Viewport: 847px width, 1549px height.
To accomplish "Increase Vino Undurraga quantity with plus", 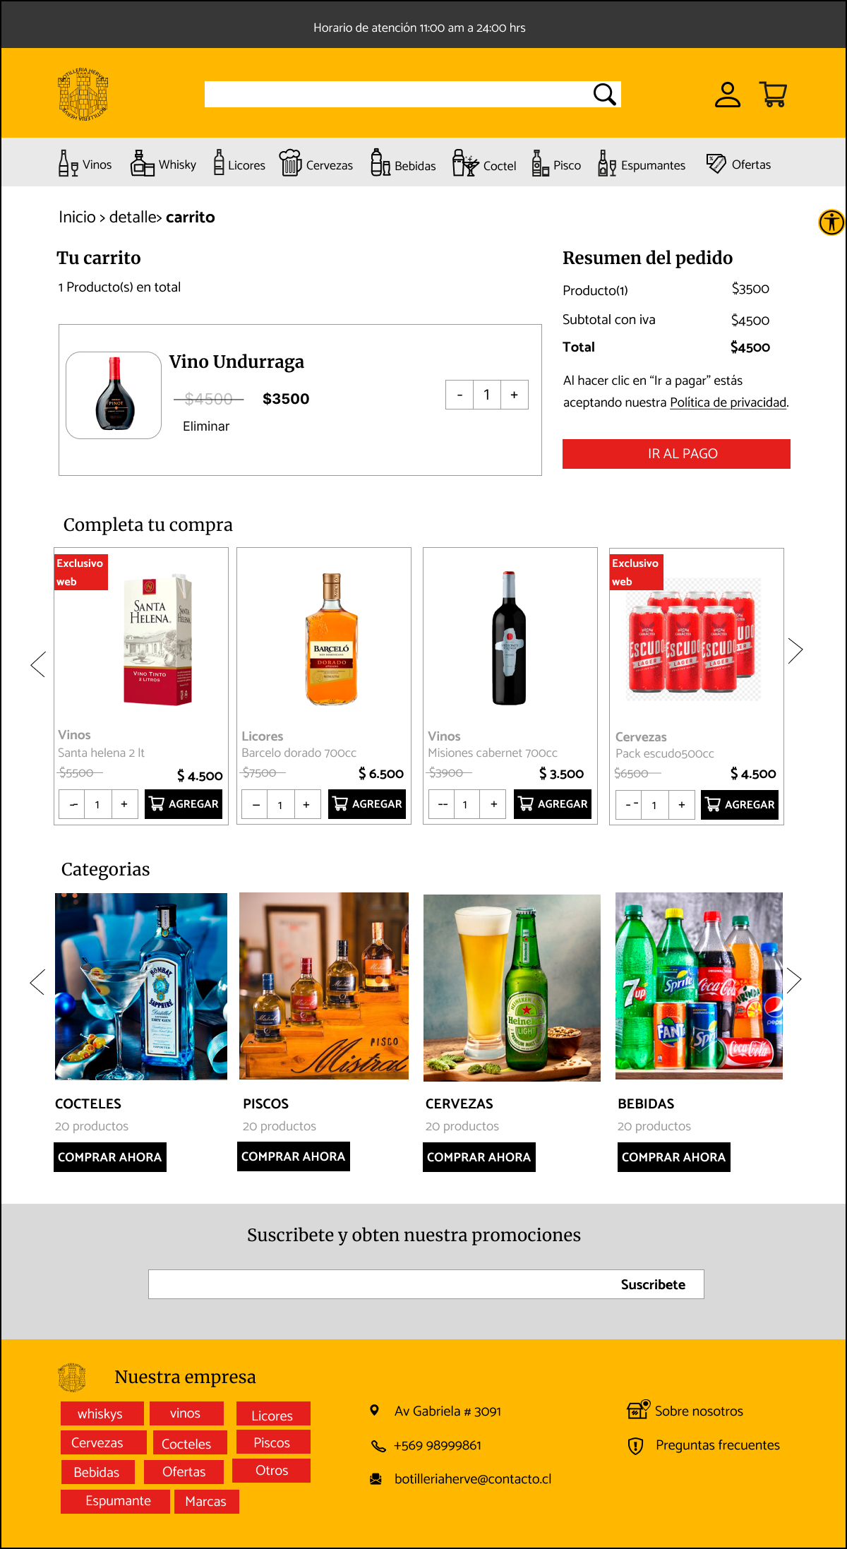I will pos(515,395).
